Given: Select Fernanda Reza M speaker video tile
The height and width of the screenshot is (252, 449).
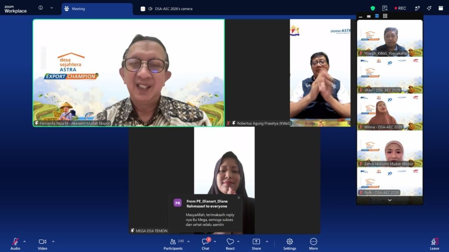Looking at the screenshot, I should 129,73.
